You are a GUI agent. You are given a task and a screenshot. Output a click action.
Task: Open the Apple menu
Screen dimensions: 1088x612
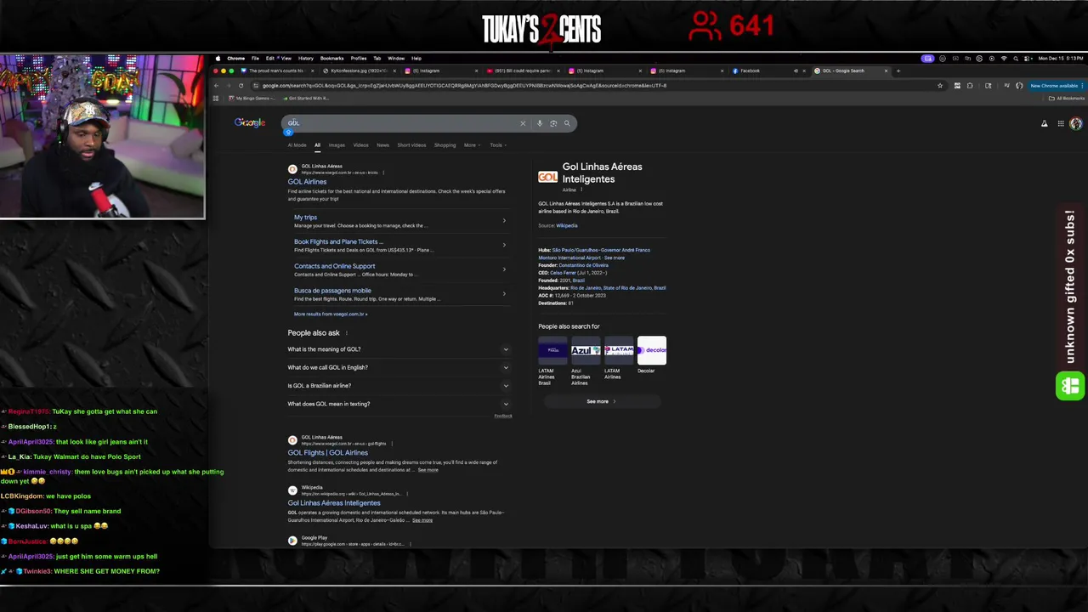[218, 59]
